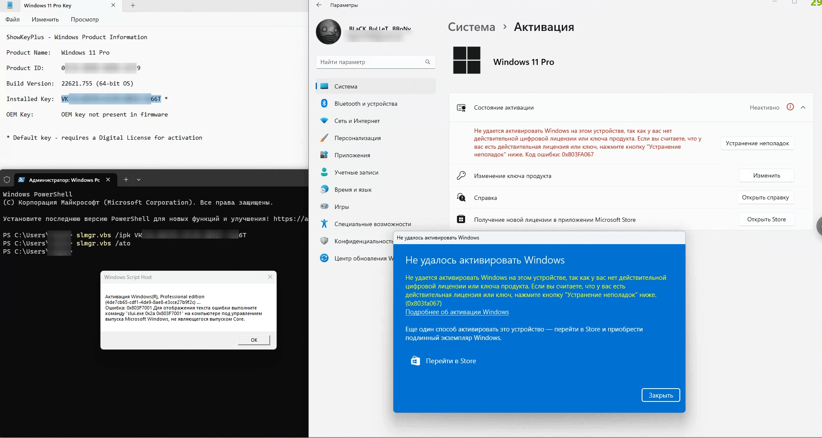Screen dimensions: 822x438
Task: Click the Справка help icon
Action: (461, 198)
